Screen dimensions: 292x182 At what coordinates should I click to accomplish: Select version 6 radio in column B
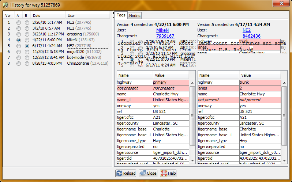pos(27,52)
